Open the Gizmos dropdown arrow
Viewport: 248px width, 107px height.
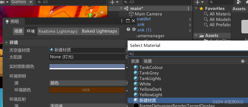click(31, 2)
